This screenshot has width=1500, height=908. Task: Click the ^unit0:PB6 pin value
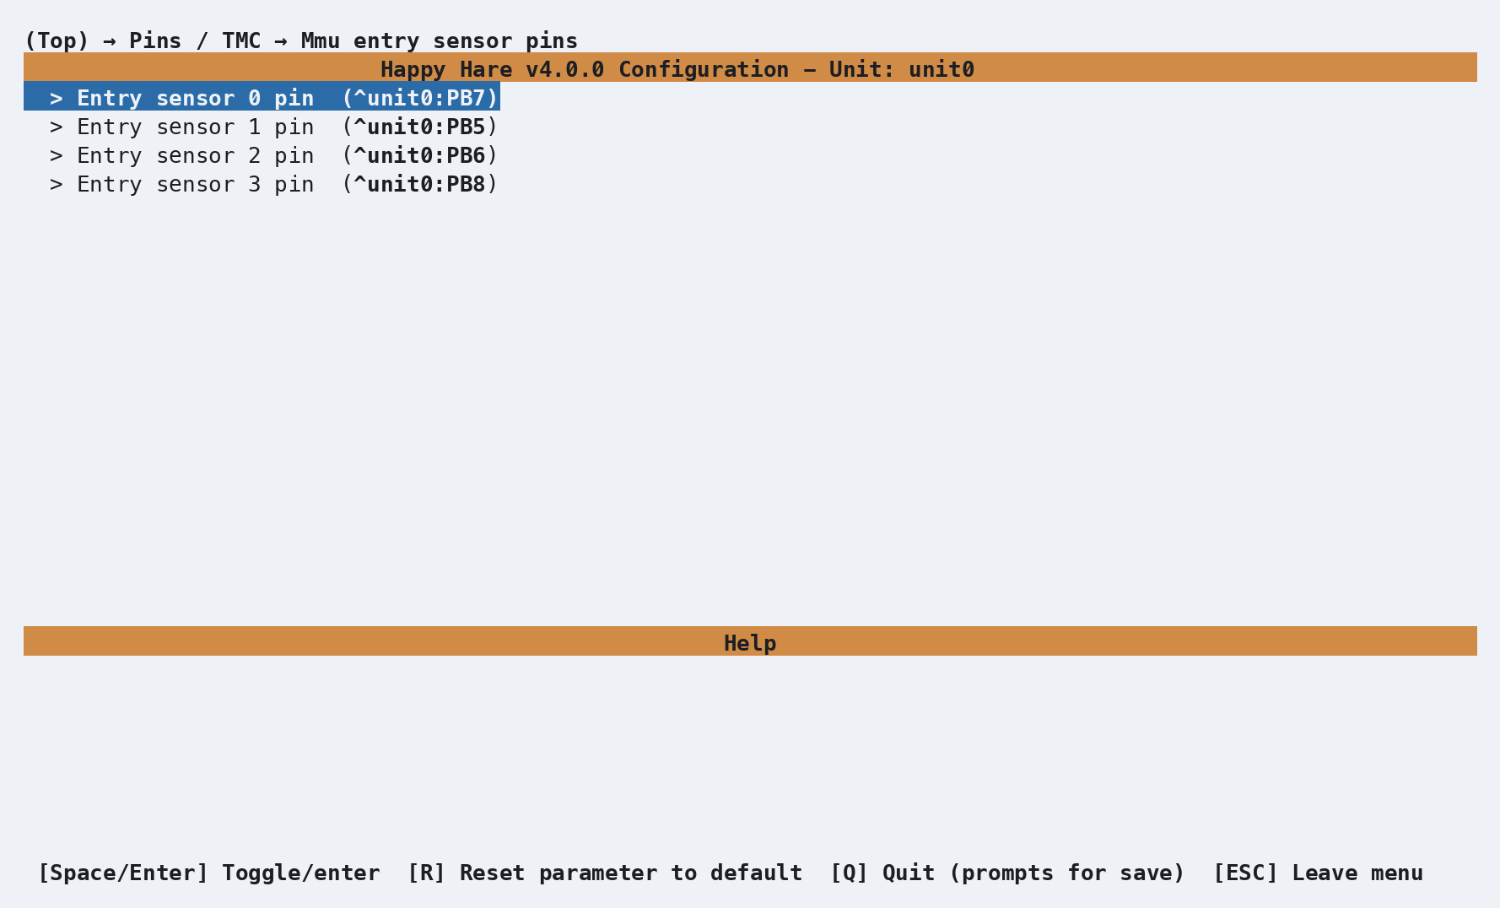coord(419,155)
